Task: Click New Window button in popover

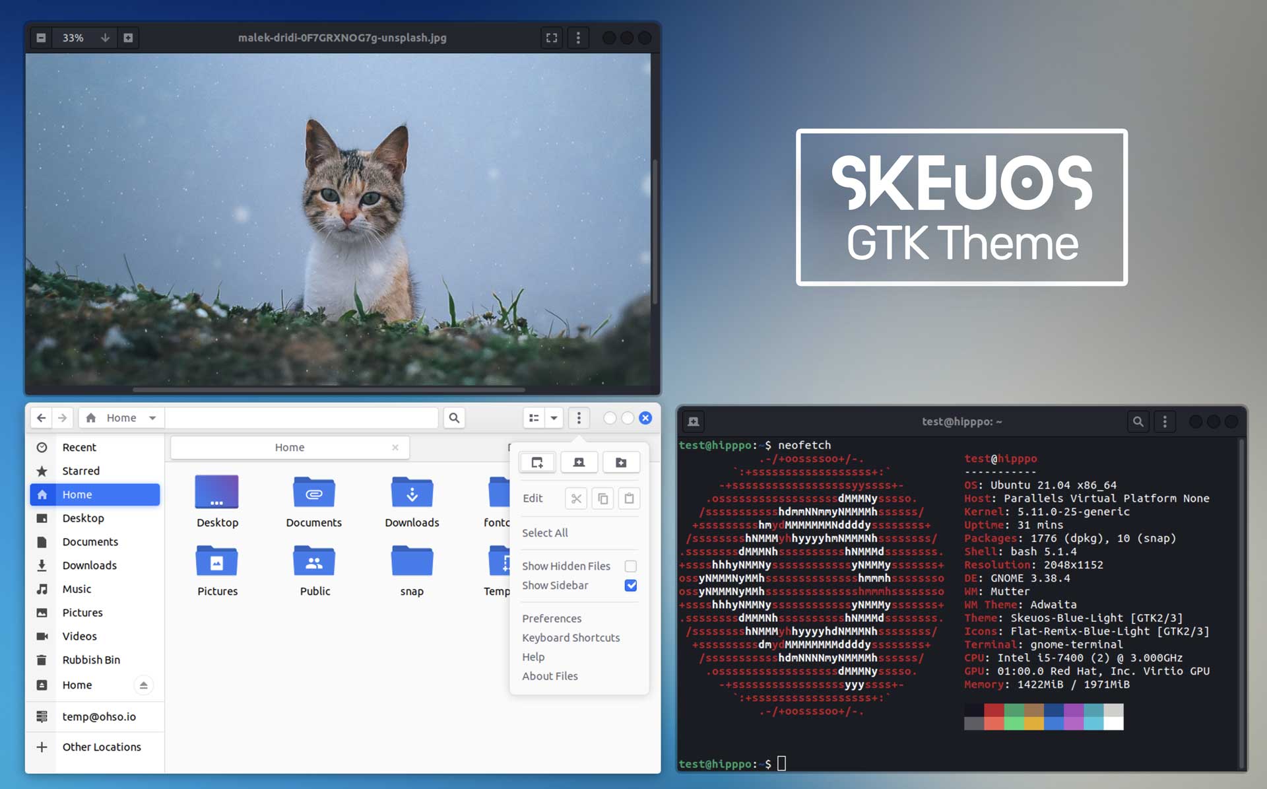Action: pos(537,462)
